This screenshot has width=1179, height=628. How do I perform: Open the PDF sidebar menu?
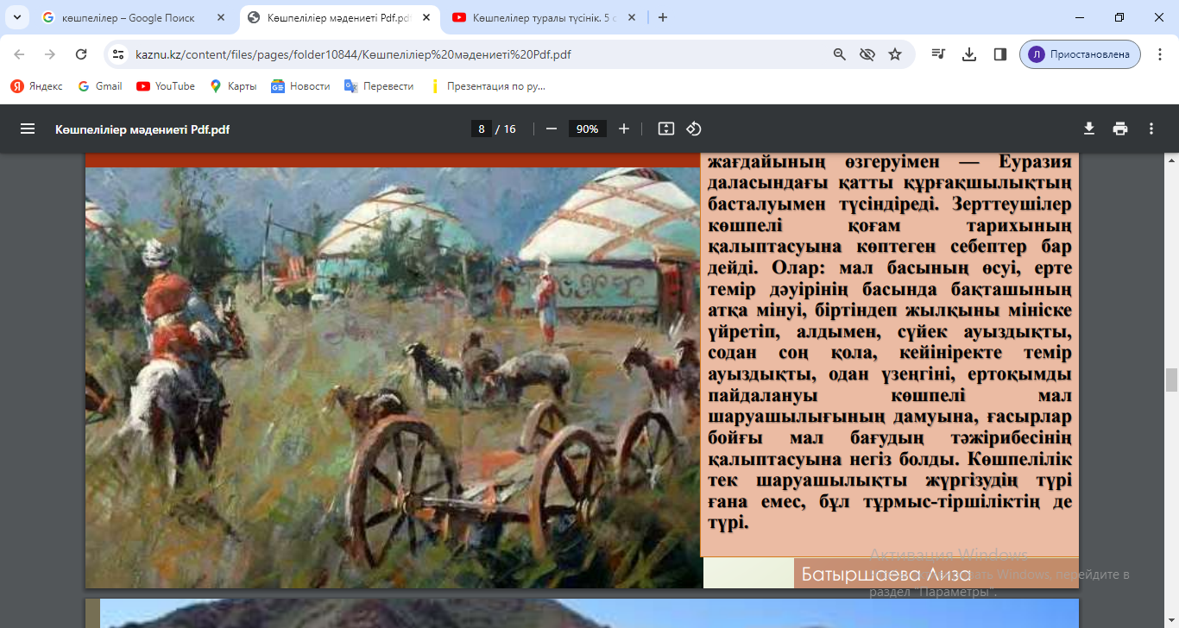pyautogui.click(x=28, y=128)
